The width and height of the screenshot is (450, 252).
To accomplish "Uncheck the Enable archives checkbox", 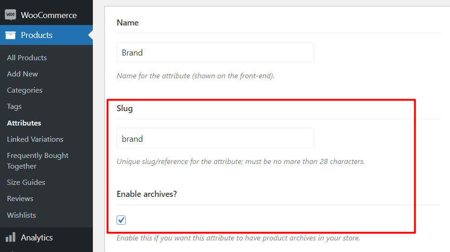I will point(121,220).
